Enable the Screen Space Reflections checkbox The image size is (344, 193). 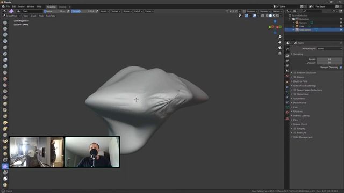295,90
